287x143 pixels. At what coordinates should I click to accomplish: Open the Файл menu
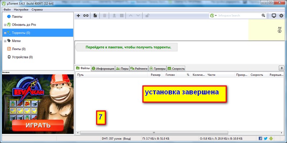pos(7,10)
